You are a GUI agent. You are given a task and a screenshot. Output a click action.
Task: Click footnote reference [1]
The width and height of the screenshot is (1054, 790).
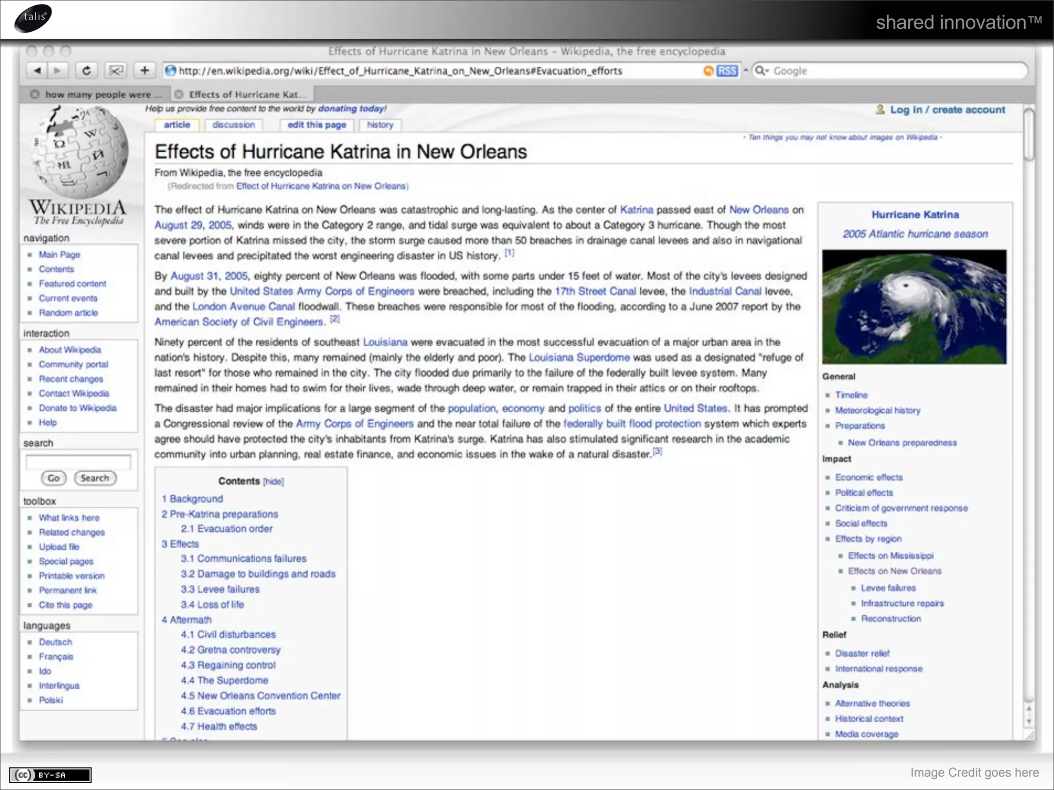509,253
